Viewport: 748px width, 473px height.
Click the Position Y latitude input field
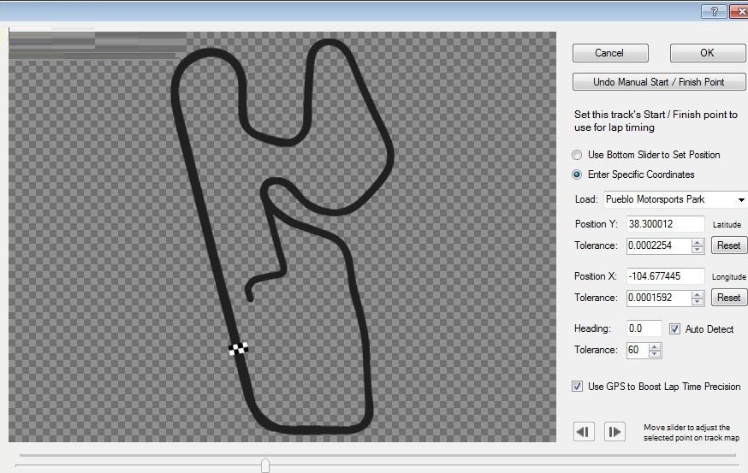tap(665, 223)
